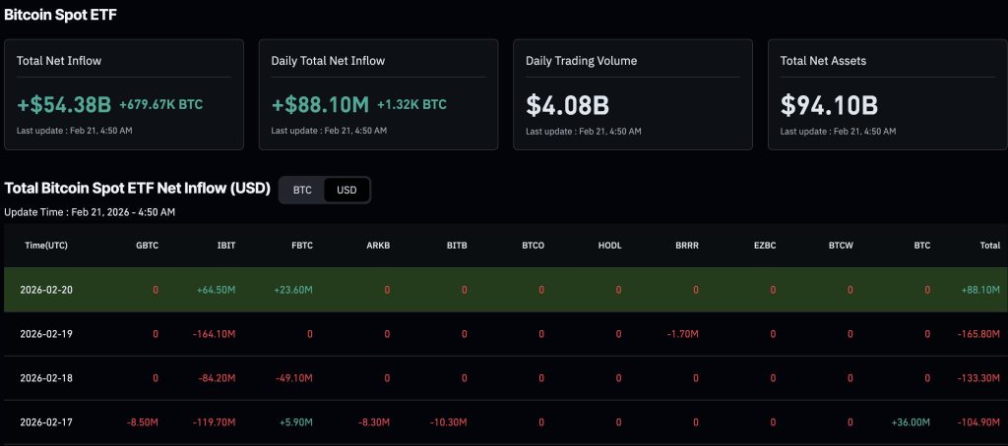Click the +88.10M total for 2026-02-20
Image resolution: width=1008 pixels, height=446 pixels.
pos(980,290)
